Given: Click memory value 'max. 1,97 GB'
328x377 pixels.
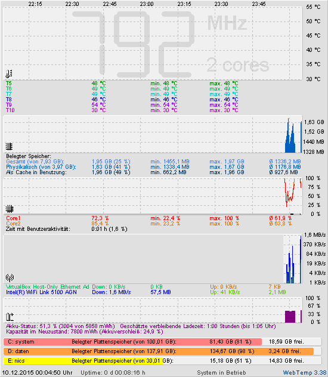Looking at the screenshot, I should coord(227,161).
